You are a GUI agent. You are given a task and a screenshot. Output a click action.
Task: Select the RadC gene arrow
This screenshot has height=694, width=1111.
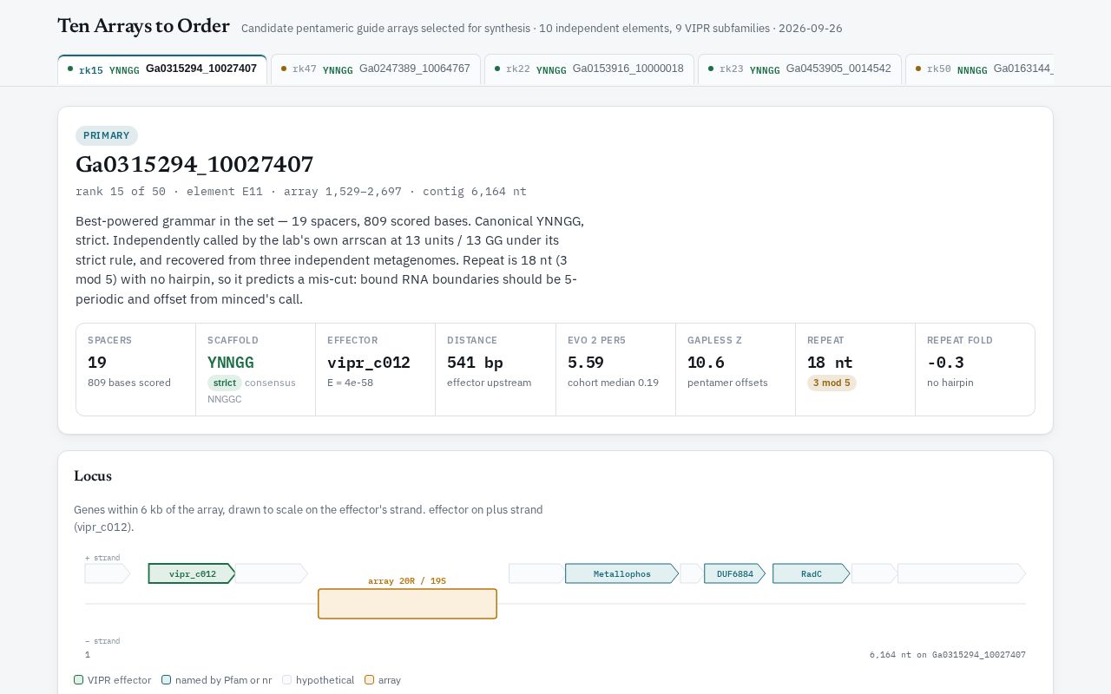(x=811, y=573)
